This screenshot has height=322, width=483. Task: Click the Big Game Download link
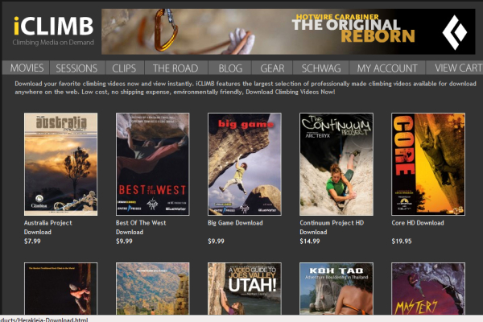tap(235, 223)
